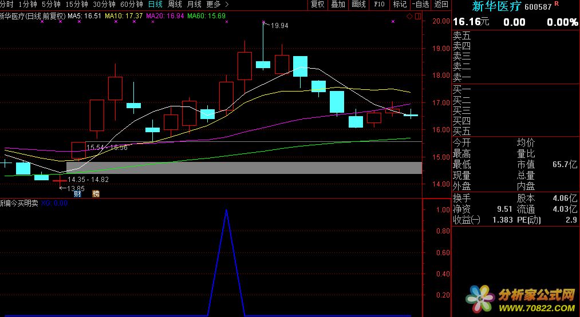Click the 返回 back button
The image size is (580, 317).
(x=441, y=4)
